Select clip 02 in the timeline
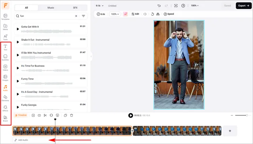The width and height of the screenshot is (253, 144). coord(177,131)
